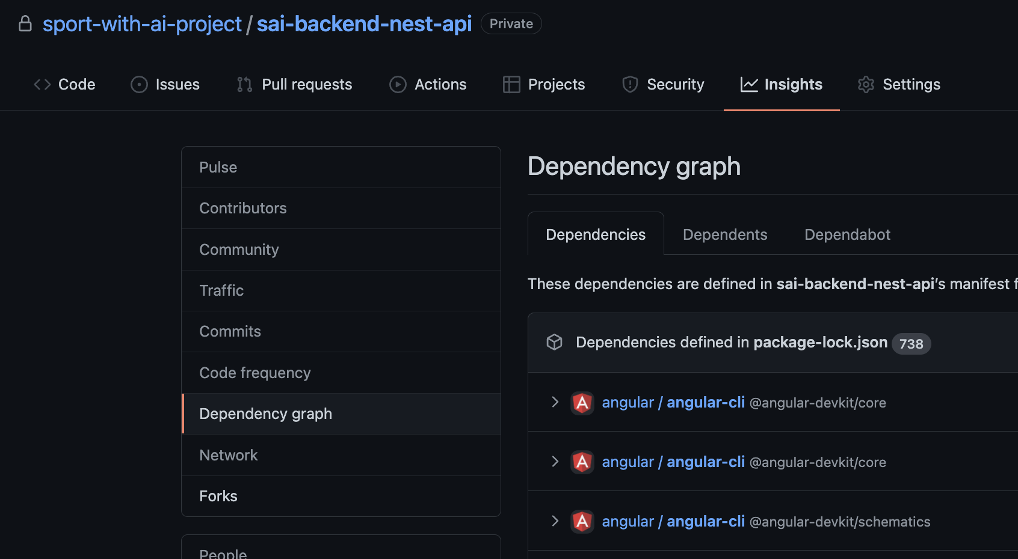Click Angular logo on @angular-devkit/schematics row
Viewport: 1018px width, 559px height.
(x=582, y=521)
